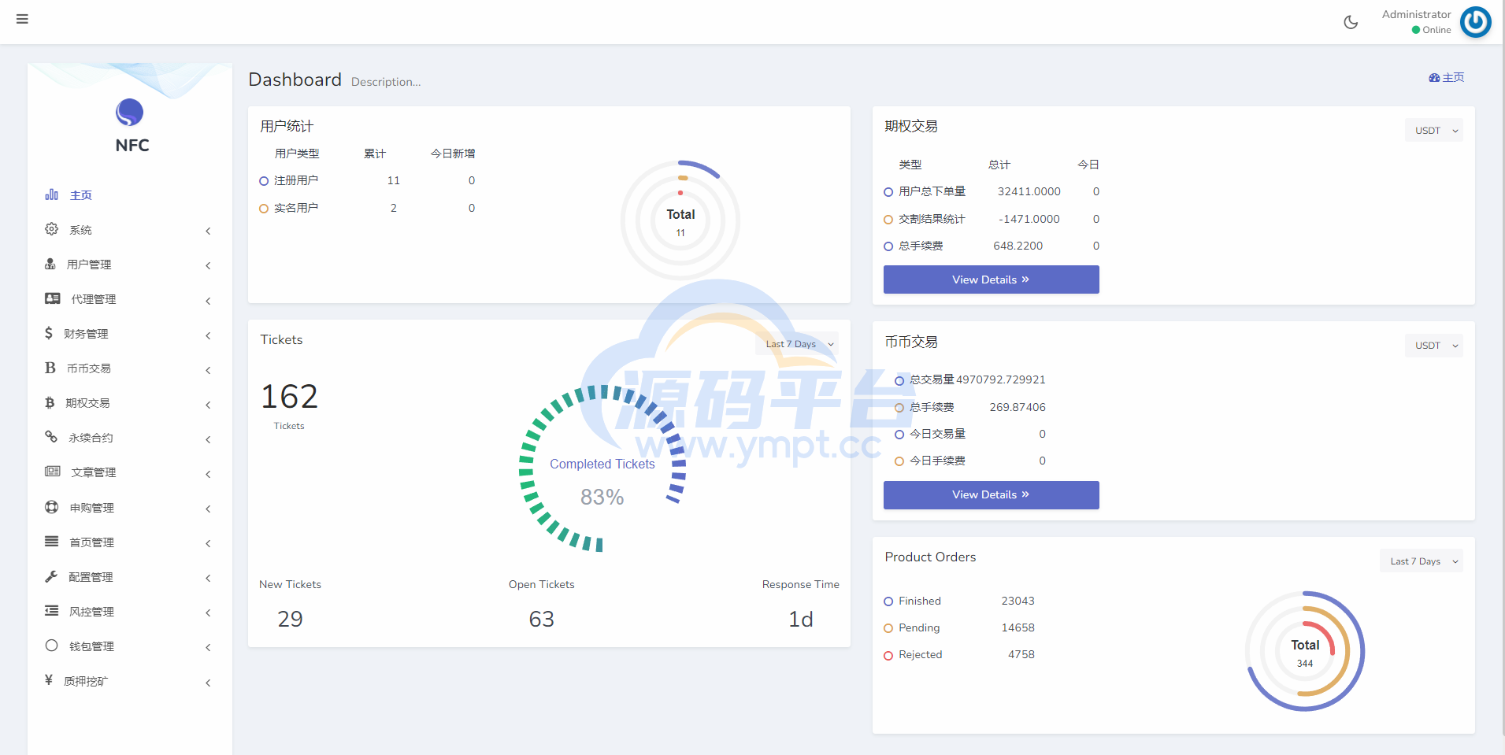This screenshot has height=755, width=1505.
Task: Click the New Tickets value 29
Action: coord(290,619)
